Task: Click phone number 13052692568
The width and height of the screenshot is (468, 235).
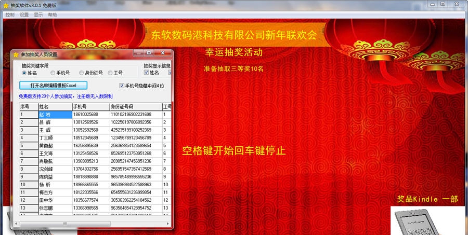Action: tap(91, 130)
